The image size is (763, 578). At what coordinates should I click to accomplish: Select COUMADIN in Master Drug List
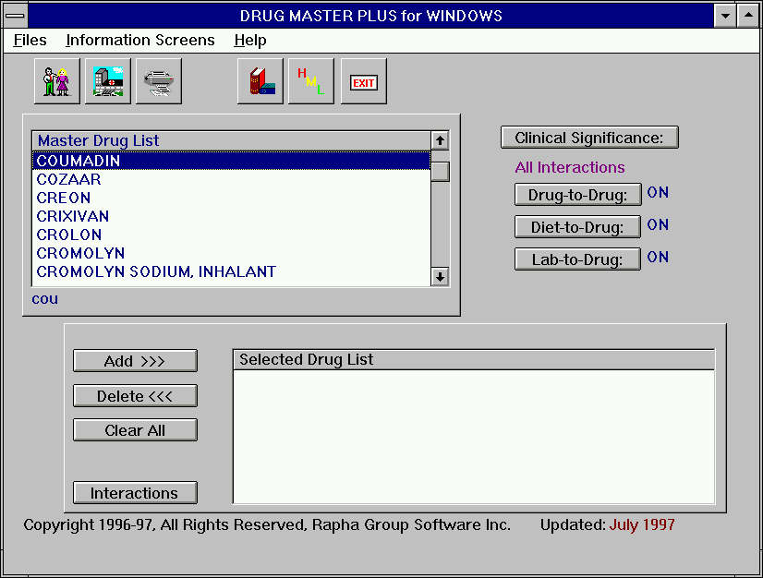tap(231, 161)
